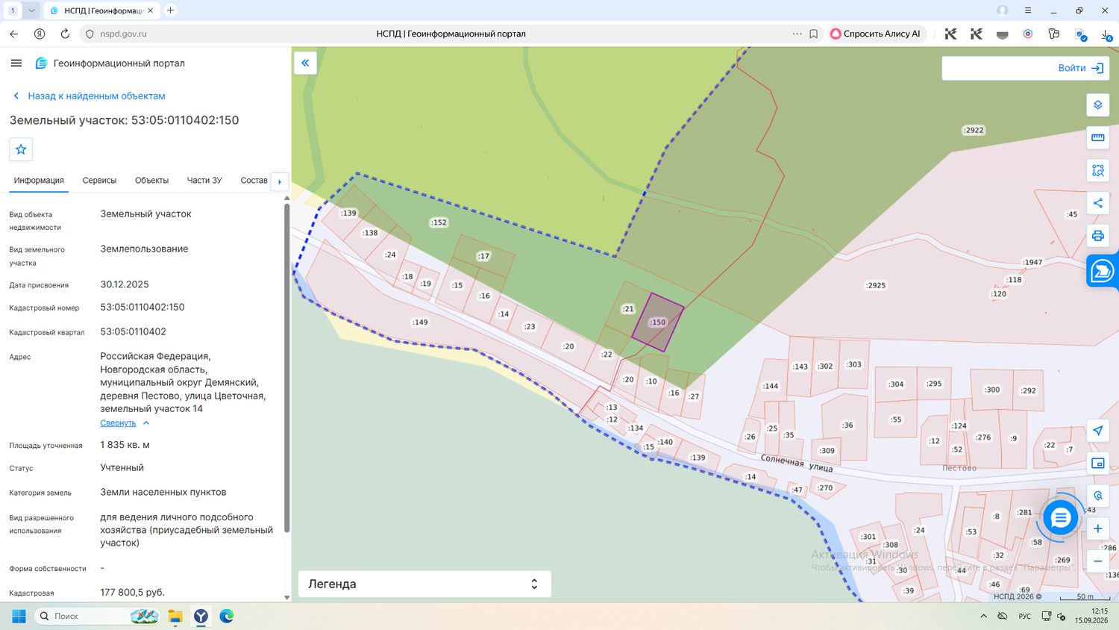
Task: Open the map layers panel icon
Action: (x=1097, y=105)
